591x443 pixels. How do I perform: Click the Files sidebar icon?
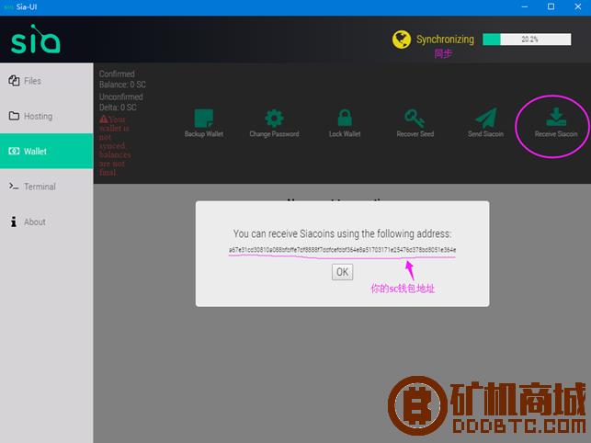(x=14, y=80)
